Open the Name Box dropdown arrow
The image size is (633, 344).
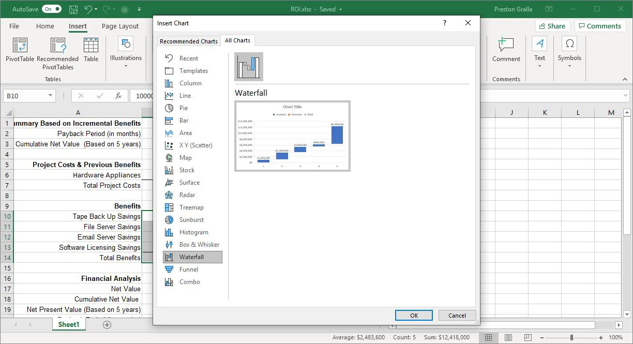tap(50, 96)
